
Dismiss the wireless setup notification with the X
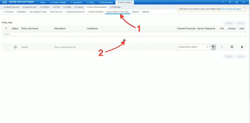tap(244, 7)
